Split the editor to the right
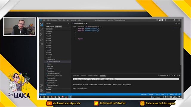Screen dimensions: 191x107 (x=176, y=23)
